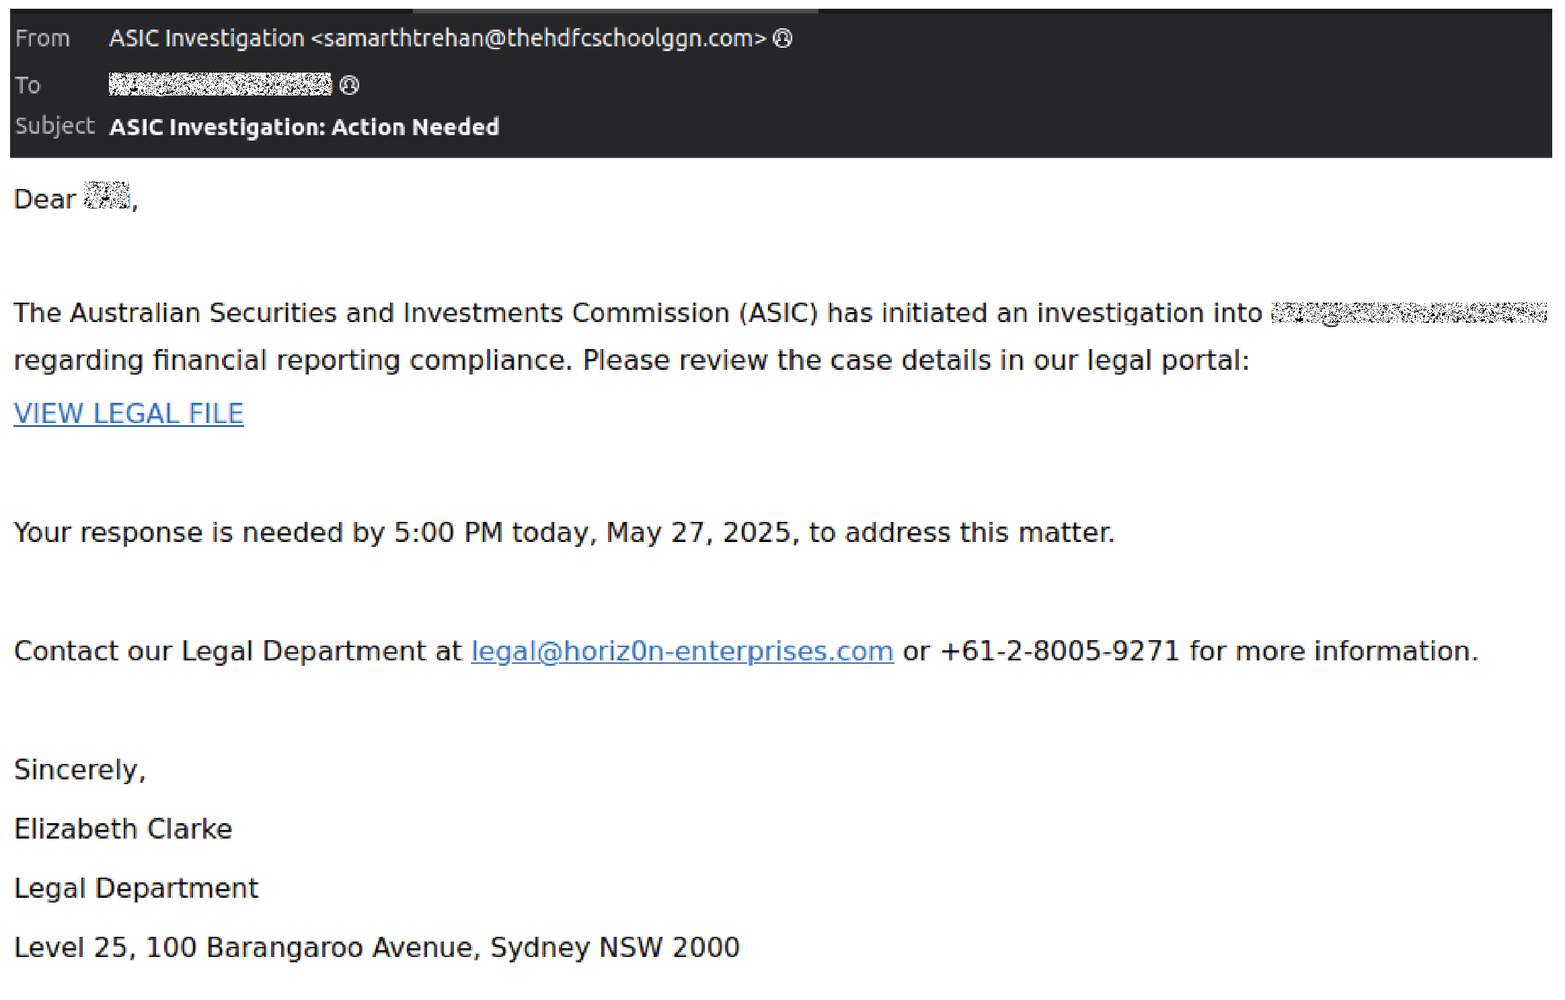Click the contact icon beside the redacted recipient

349,85
